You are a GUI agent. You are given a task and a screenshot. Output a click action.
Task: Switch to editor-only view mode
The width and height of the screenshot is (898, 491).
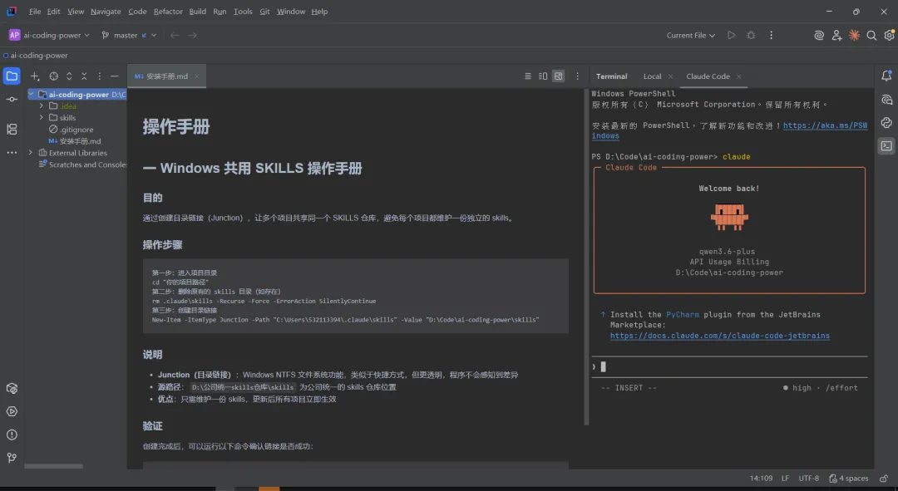(x=527, y=76)
